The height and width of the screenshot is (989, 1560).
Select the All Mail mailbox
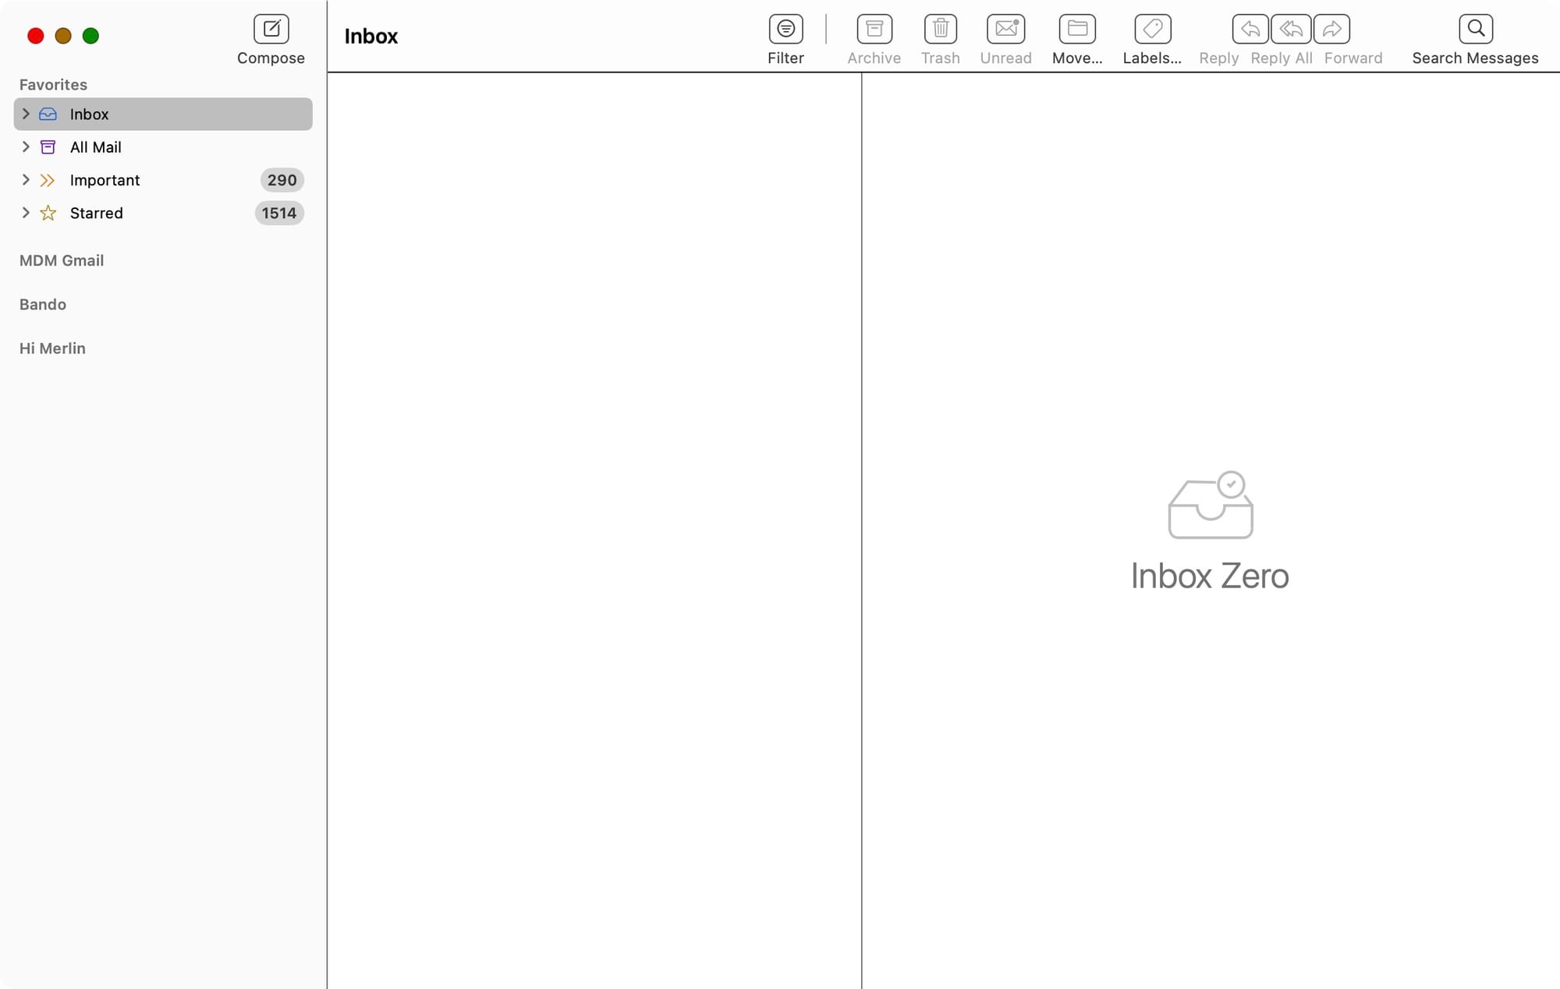96,147
